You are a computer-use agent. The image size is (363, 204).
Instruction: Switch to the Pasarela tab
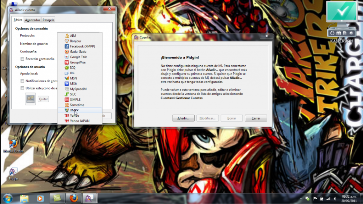48,20
